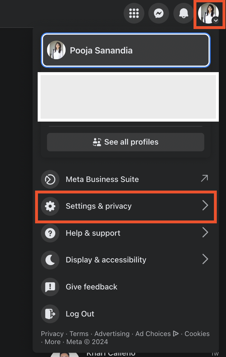Expand the Display & accessibility chevron
Viewport: 226px width, 357px height.
coord(205,259)
